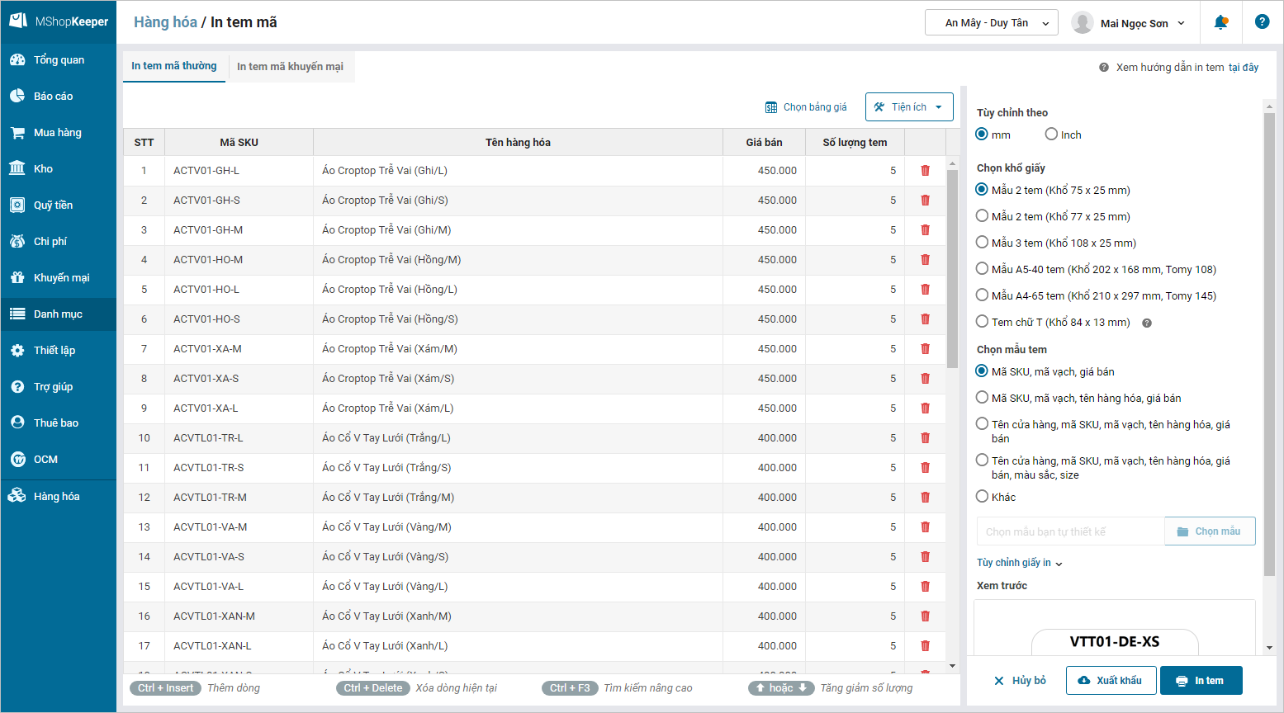Click help icon next to Tem chữ T

1146,323
